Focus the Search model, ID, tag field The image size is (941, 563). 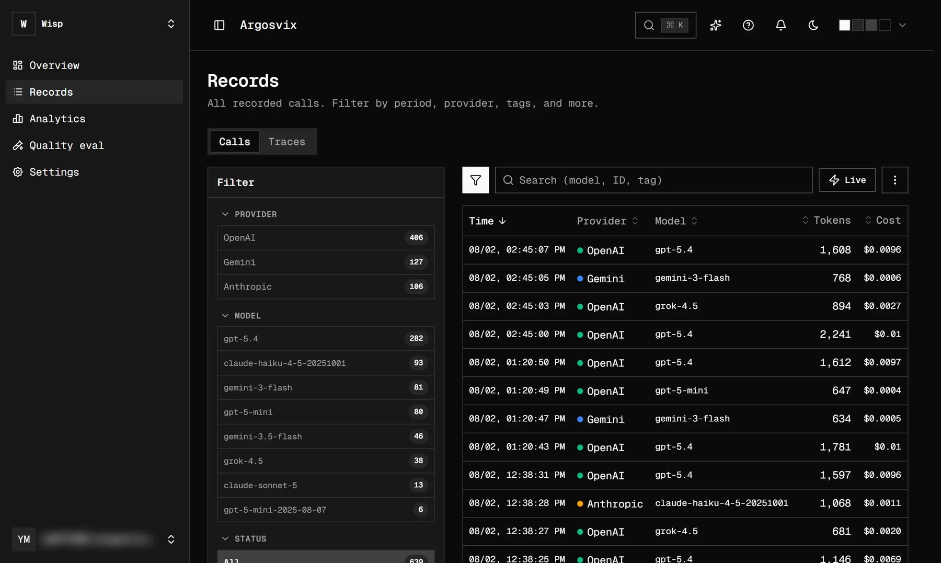point(653,180)
